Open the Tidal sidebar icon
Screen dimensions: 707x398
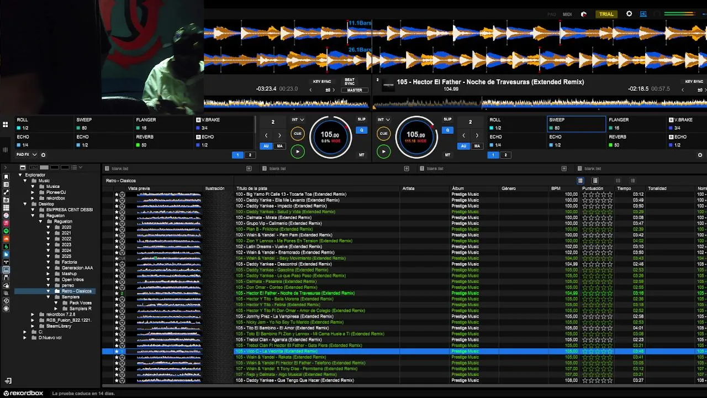click(6, 262)
